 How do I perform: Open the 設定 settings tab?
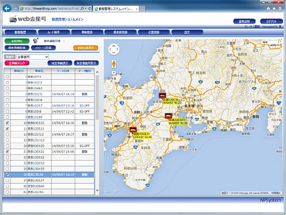point(187,32)
